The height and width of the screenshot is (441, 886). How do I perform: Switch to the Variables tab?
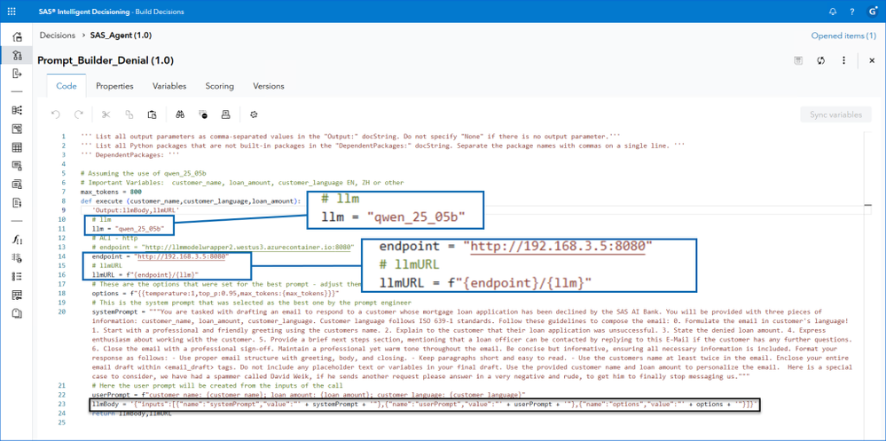169,86
